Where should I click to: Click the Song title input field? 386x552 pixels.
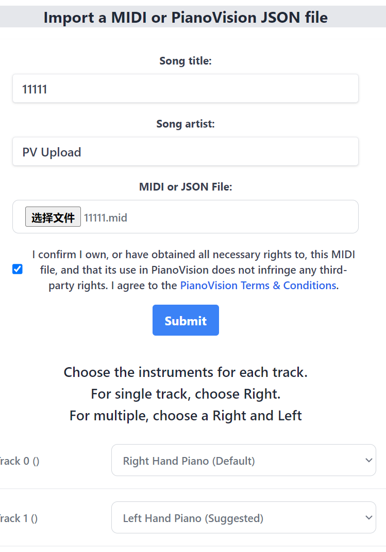[x=186, y=89]
